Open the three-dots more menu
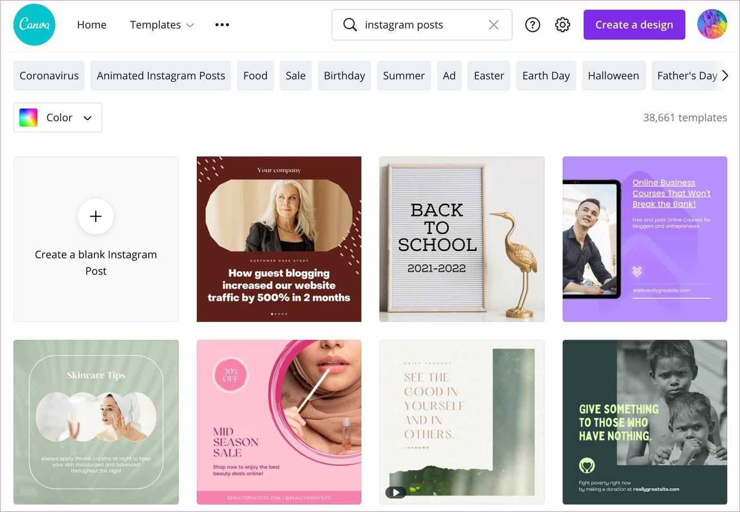 [x=222, y=24]
